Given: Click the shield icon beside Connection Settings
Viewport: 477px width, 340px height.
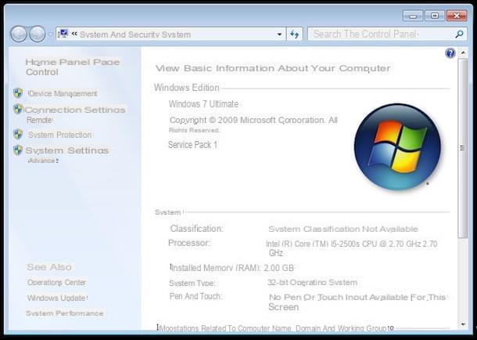Looking at the screenshot, I should [x=18, y=109].
